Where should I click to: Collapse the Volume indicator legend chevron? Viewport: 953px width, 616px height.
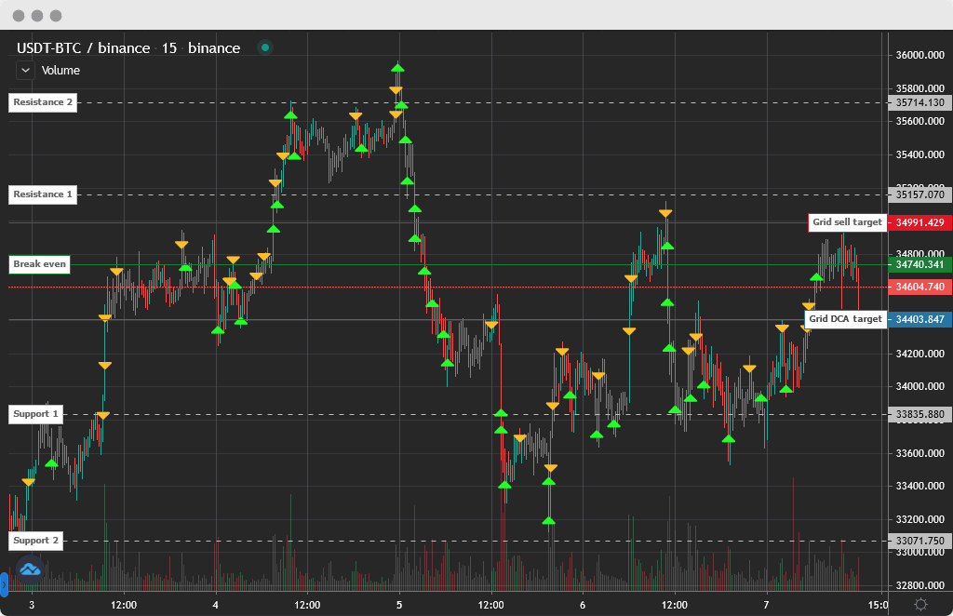click(25, 71)
